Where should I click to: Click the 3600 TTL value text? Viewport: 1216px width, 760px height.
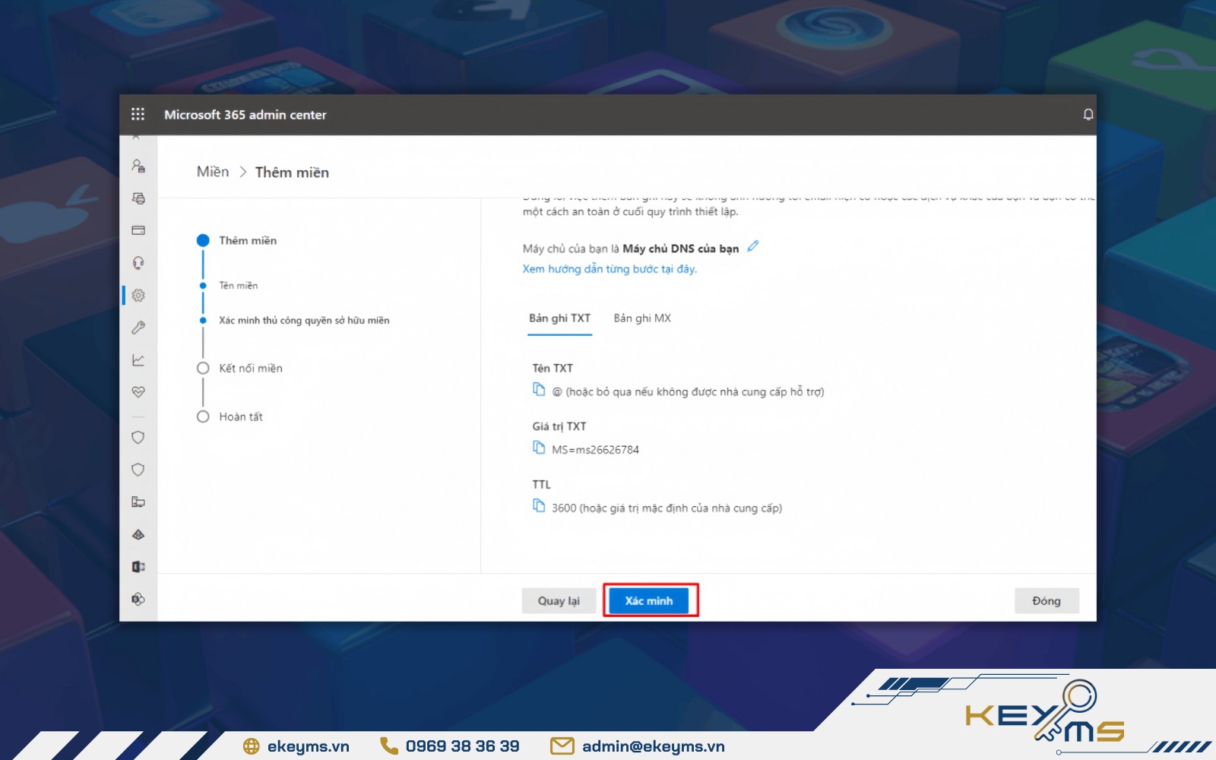(x=667, y=508)
